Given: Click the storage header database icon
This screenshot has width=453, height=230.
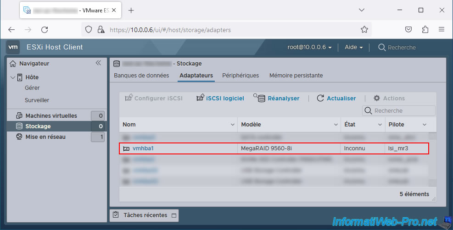Looking at the screenshot, I should tap(117, 64).
